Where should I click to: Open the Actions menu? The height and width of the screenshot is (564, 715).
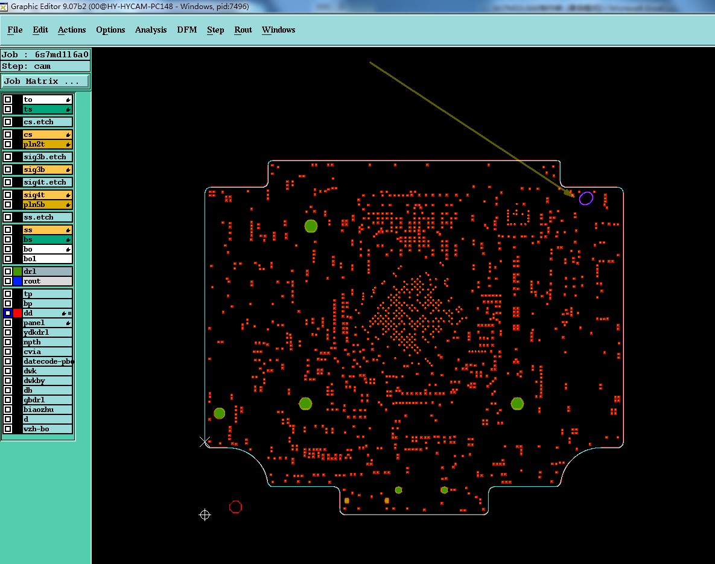72,30
